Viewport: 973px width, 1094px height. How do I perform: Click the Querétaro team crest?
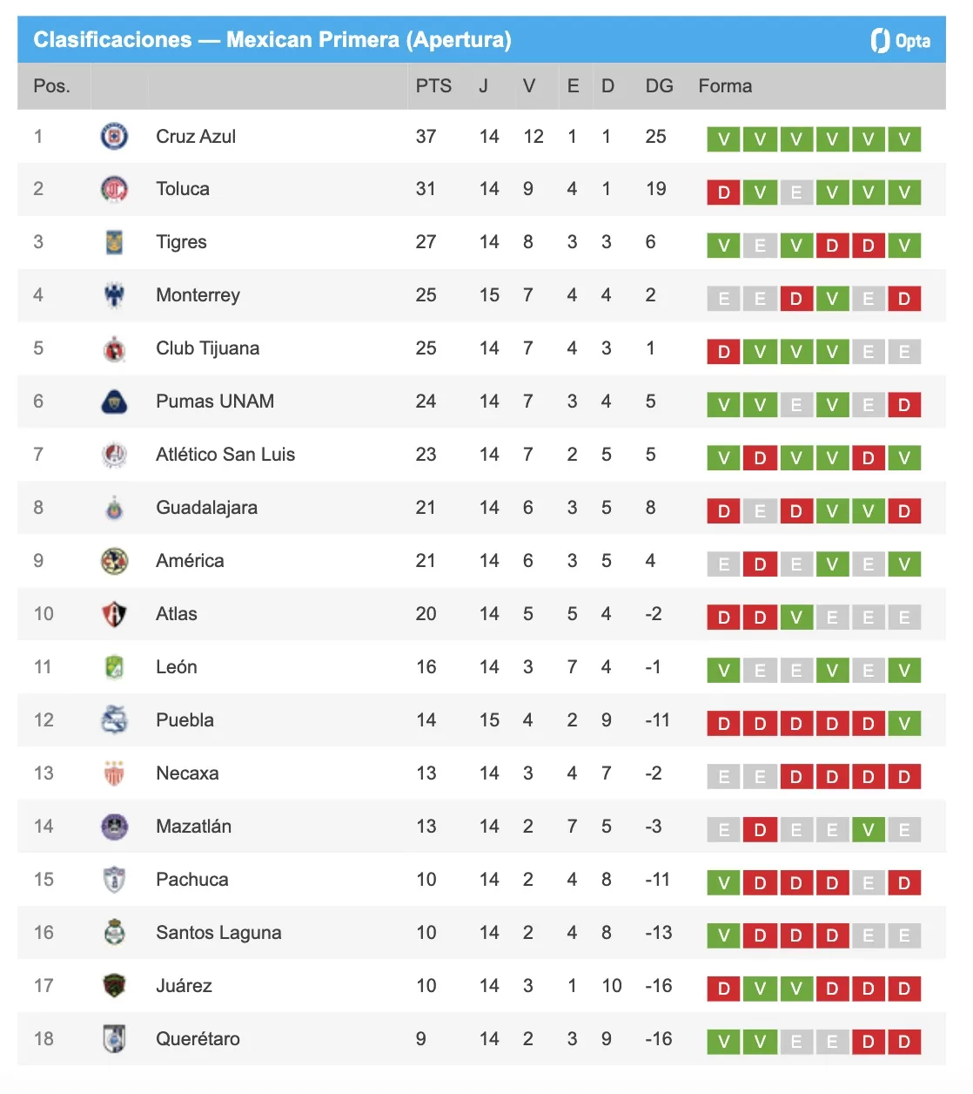114,1039
